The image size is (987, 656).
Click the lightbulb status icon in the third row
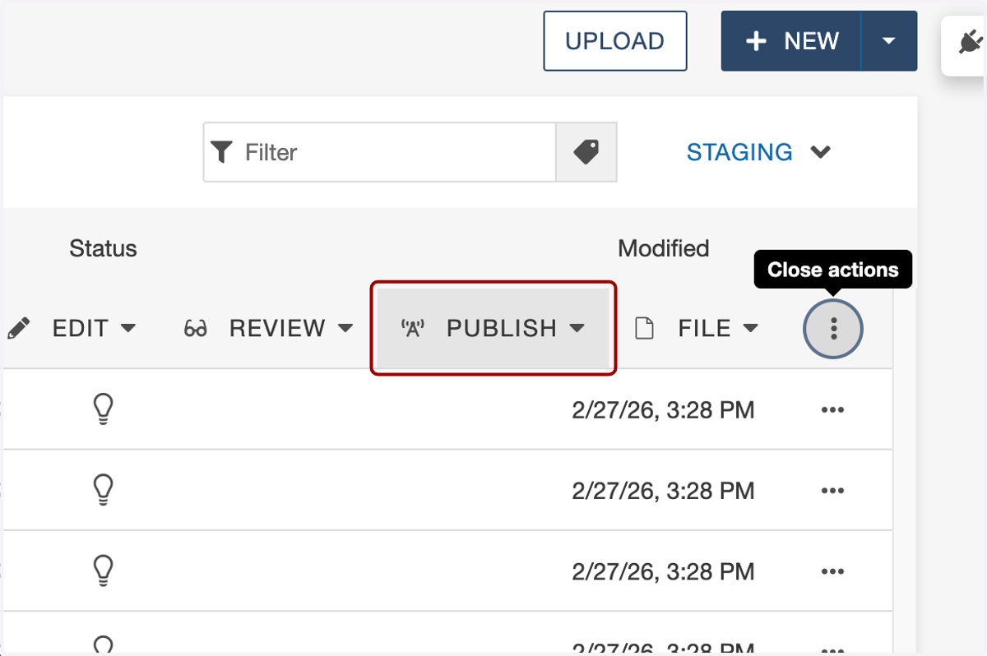click(x=103, y=571)
